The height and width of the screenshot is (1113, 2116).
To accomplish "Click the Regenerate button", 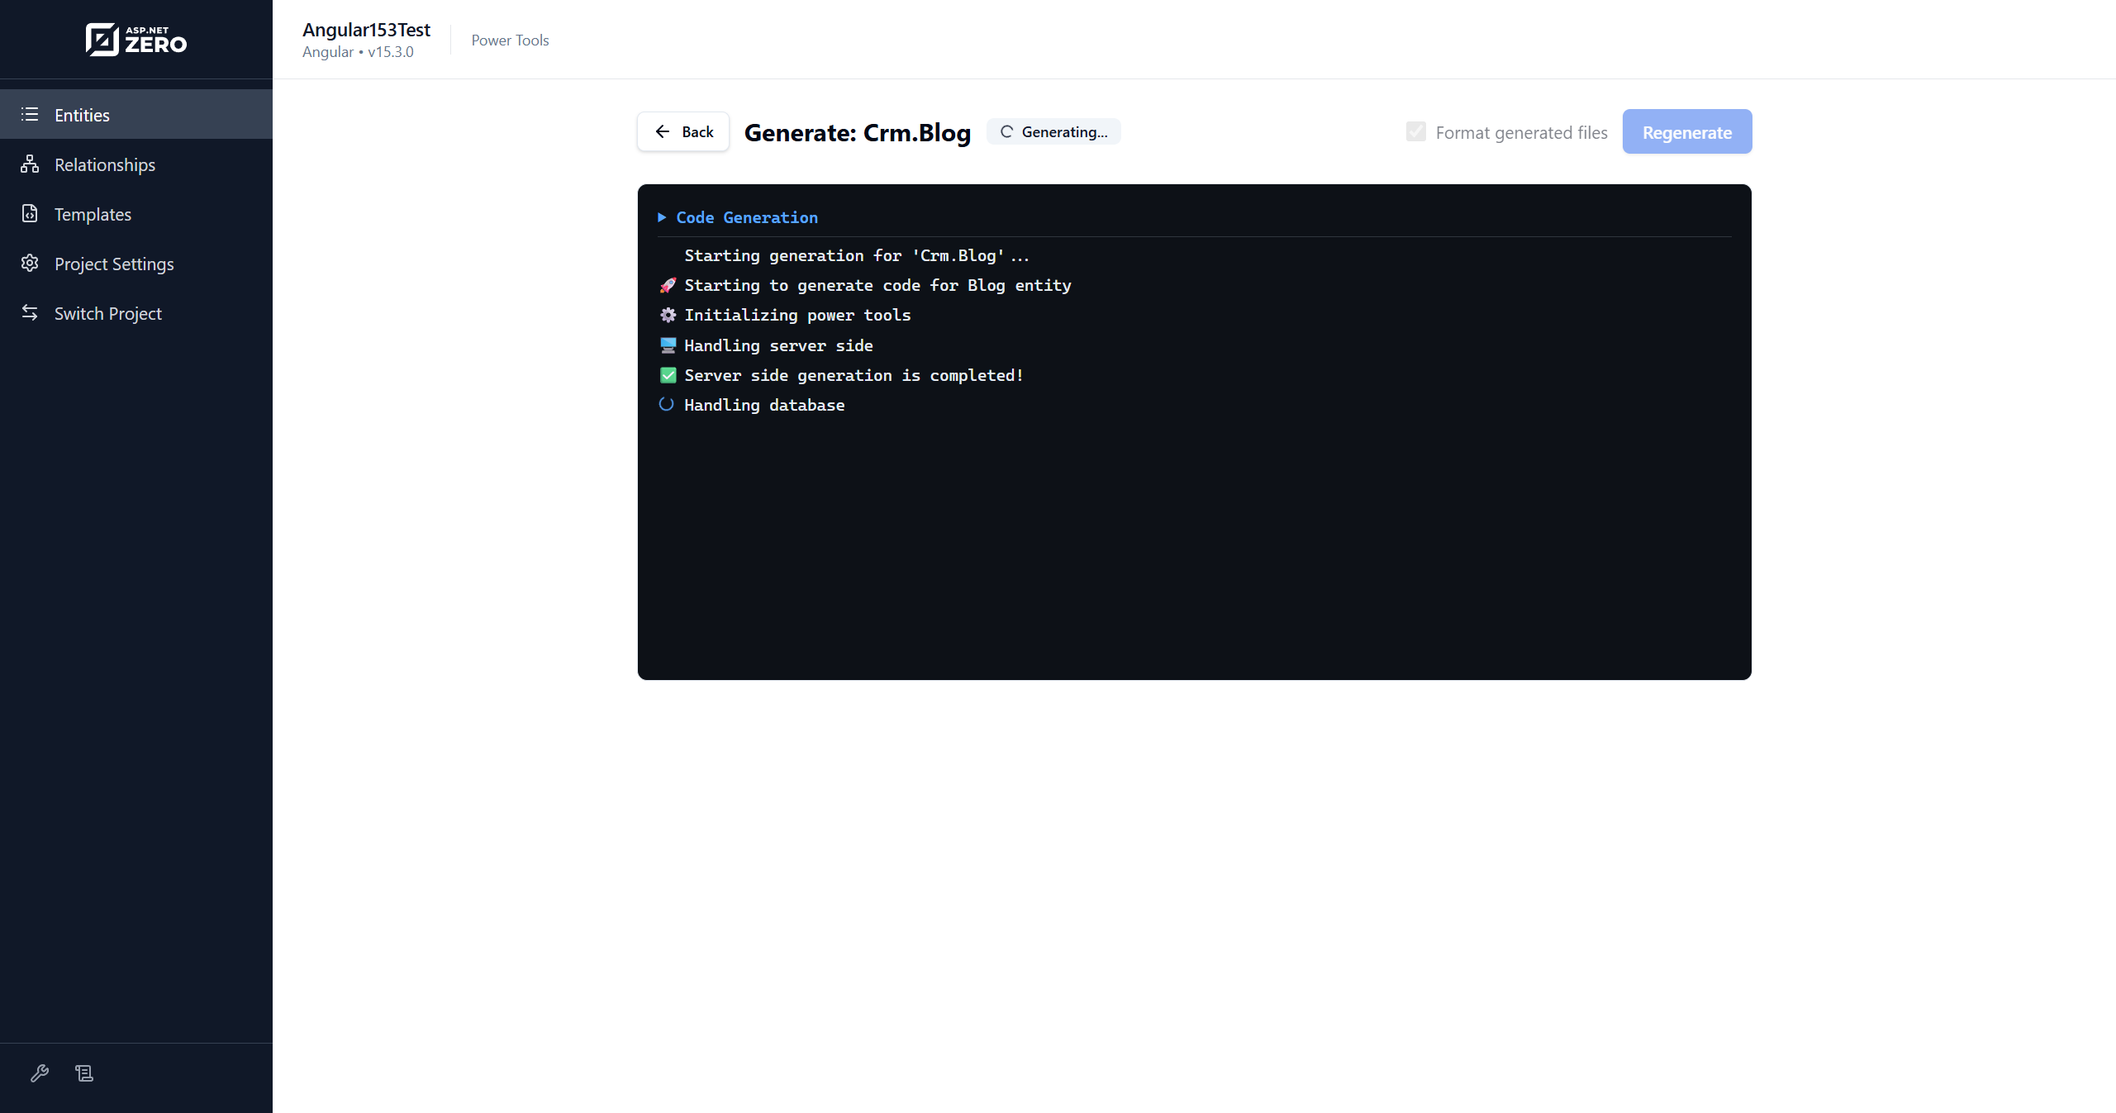I will (x=1687, y=131).
